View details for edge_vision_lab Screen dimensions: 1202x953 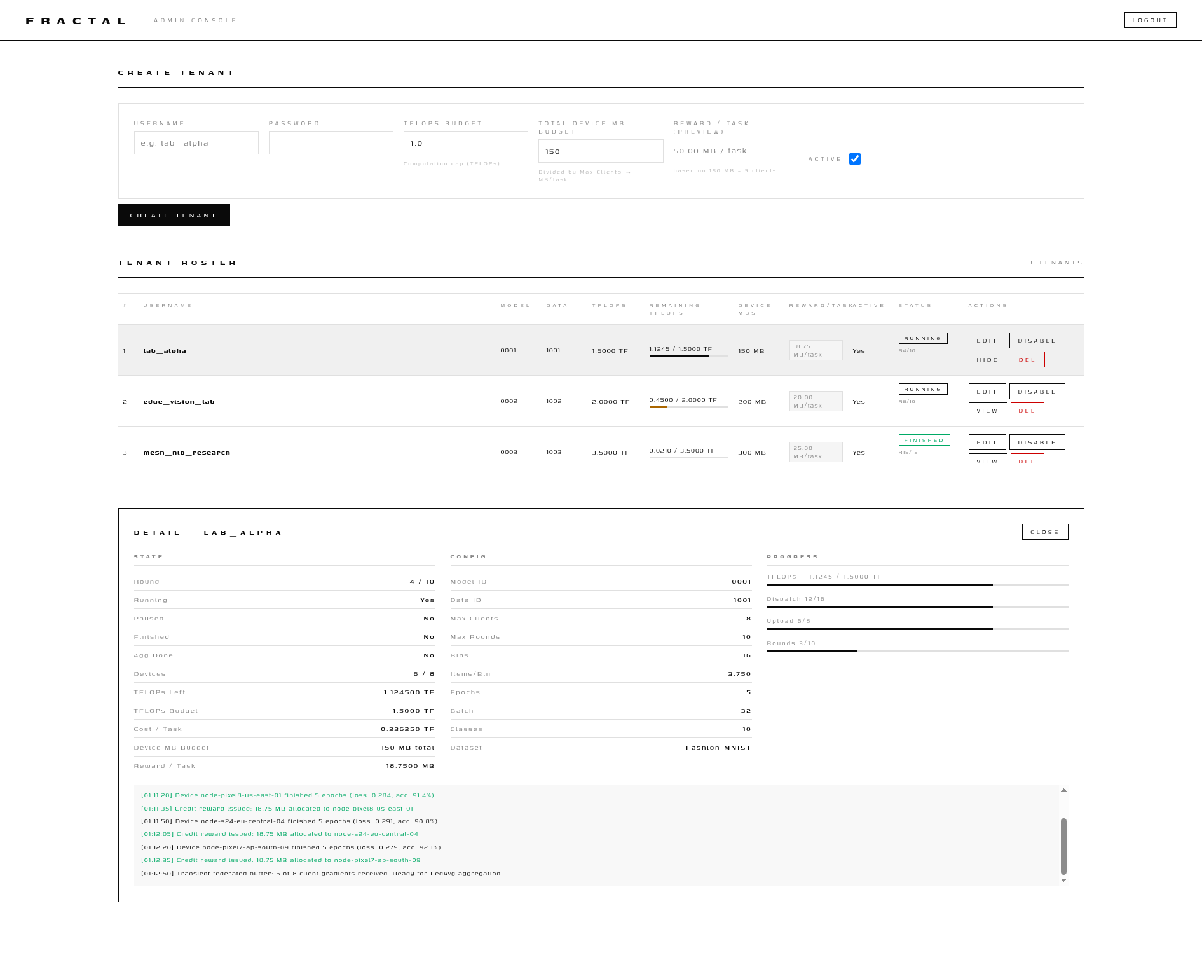pos(988,411)
